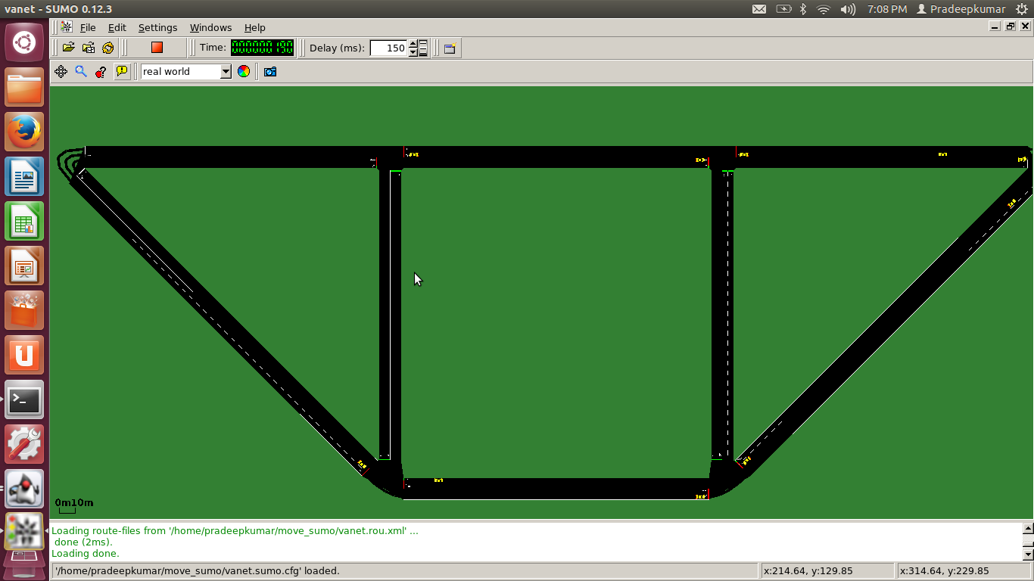Open an additional simulation view
The height and width of the screenshot is (581, 1034).
coord(449,48)
